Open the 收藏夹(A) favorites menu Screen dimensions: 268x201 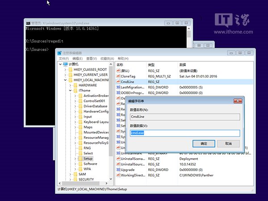[x=107, y=59]
